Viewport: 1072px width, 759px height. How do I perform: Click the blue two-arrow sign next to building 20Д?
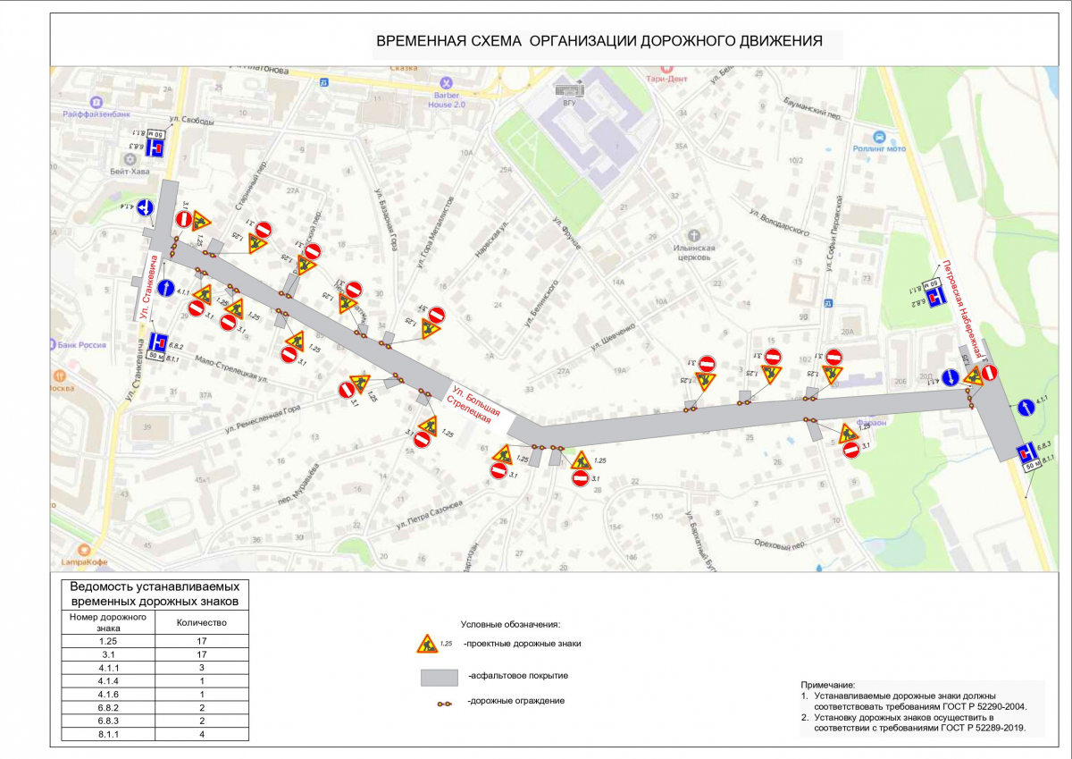951,378
